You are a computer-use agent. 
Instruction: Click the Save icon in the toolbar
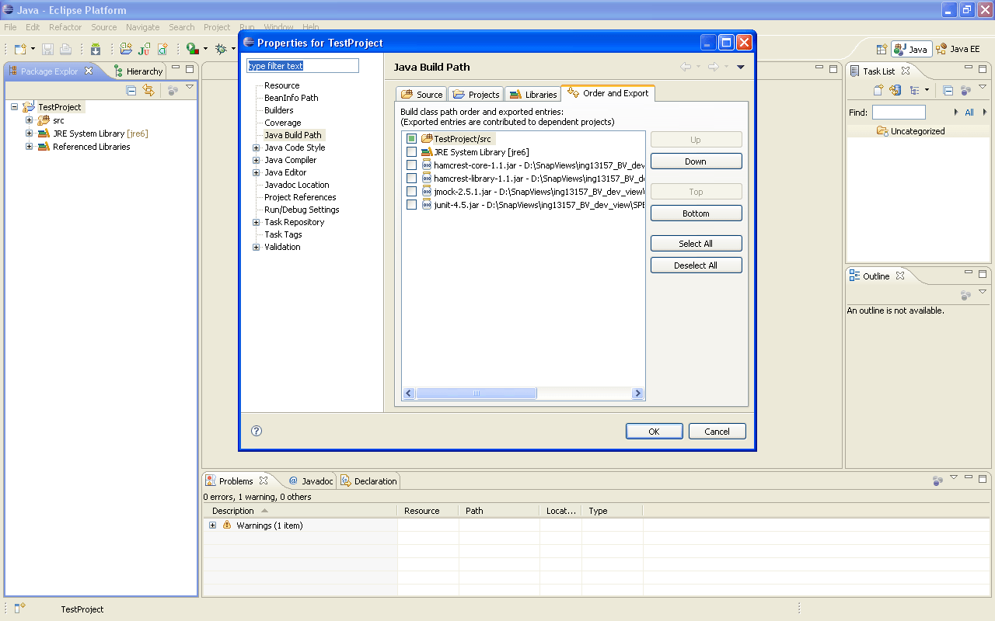tap(48, 49)
